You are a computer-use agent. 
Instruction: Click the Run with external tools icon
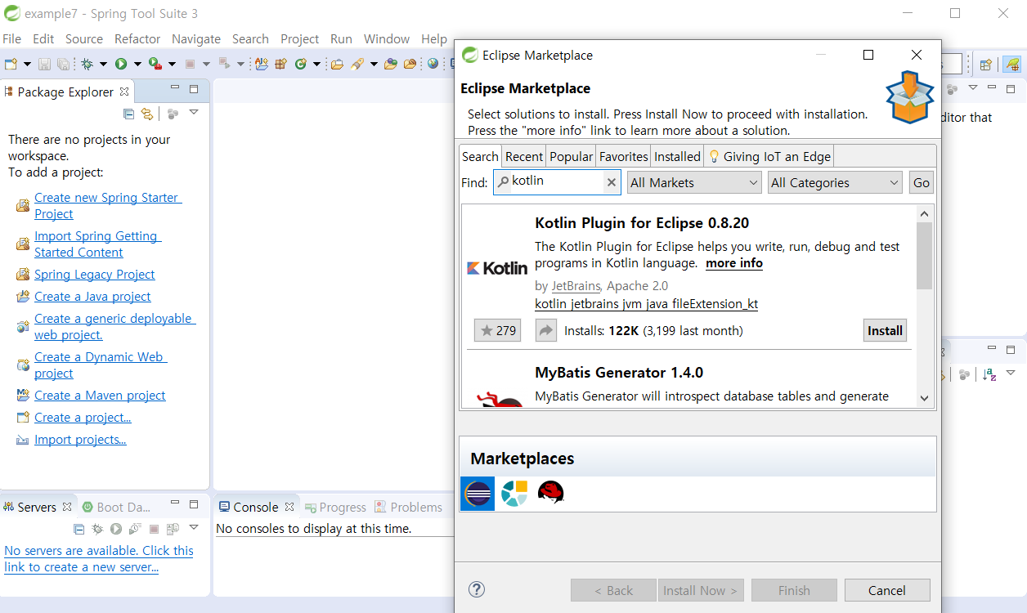pyautogui.click(x=155, y=64)
